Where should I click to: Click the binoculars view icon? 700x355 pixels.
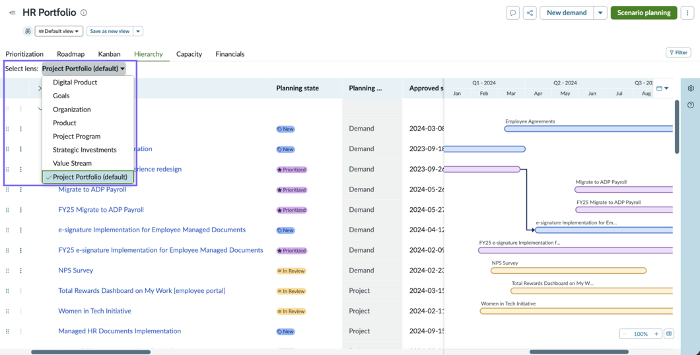28,31
